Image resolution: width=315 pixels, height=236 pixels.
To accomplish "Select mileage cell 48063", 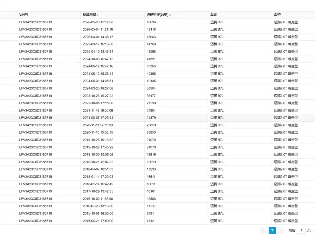I will tap(151, 37).
